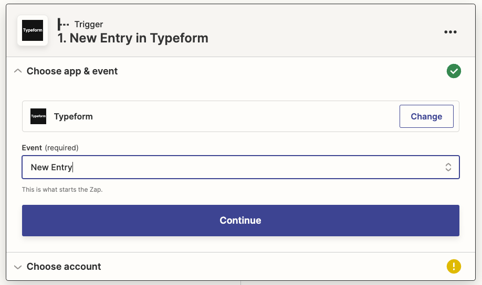The width and height of the screenshot is (482, 285).
Task: Click the "Typeform" app name text
Action: tap(74, 116)
